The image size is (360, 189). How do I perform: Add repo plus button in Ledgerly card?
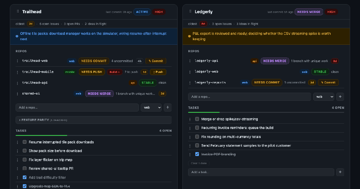point(340,97)
